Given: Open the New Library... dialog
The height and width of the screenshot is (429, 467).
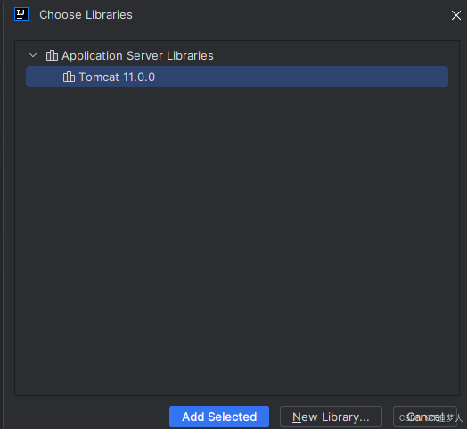Looking at the screenshot, I should pyautogui.click(x=331, y=417).
